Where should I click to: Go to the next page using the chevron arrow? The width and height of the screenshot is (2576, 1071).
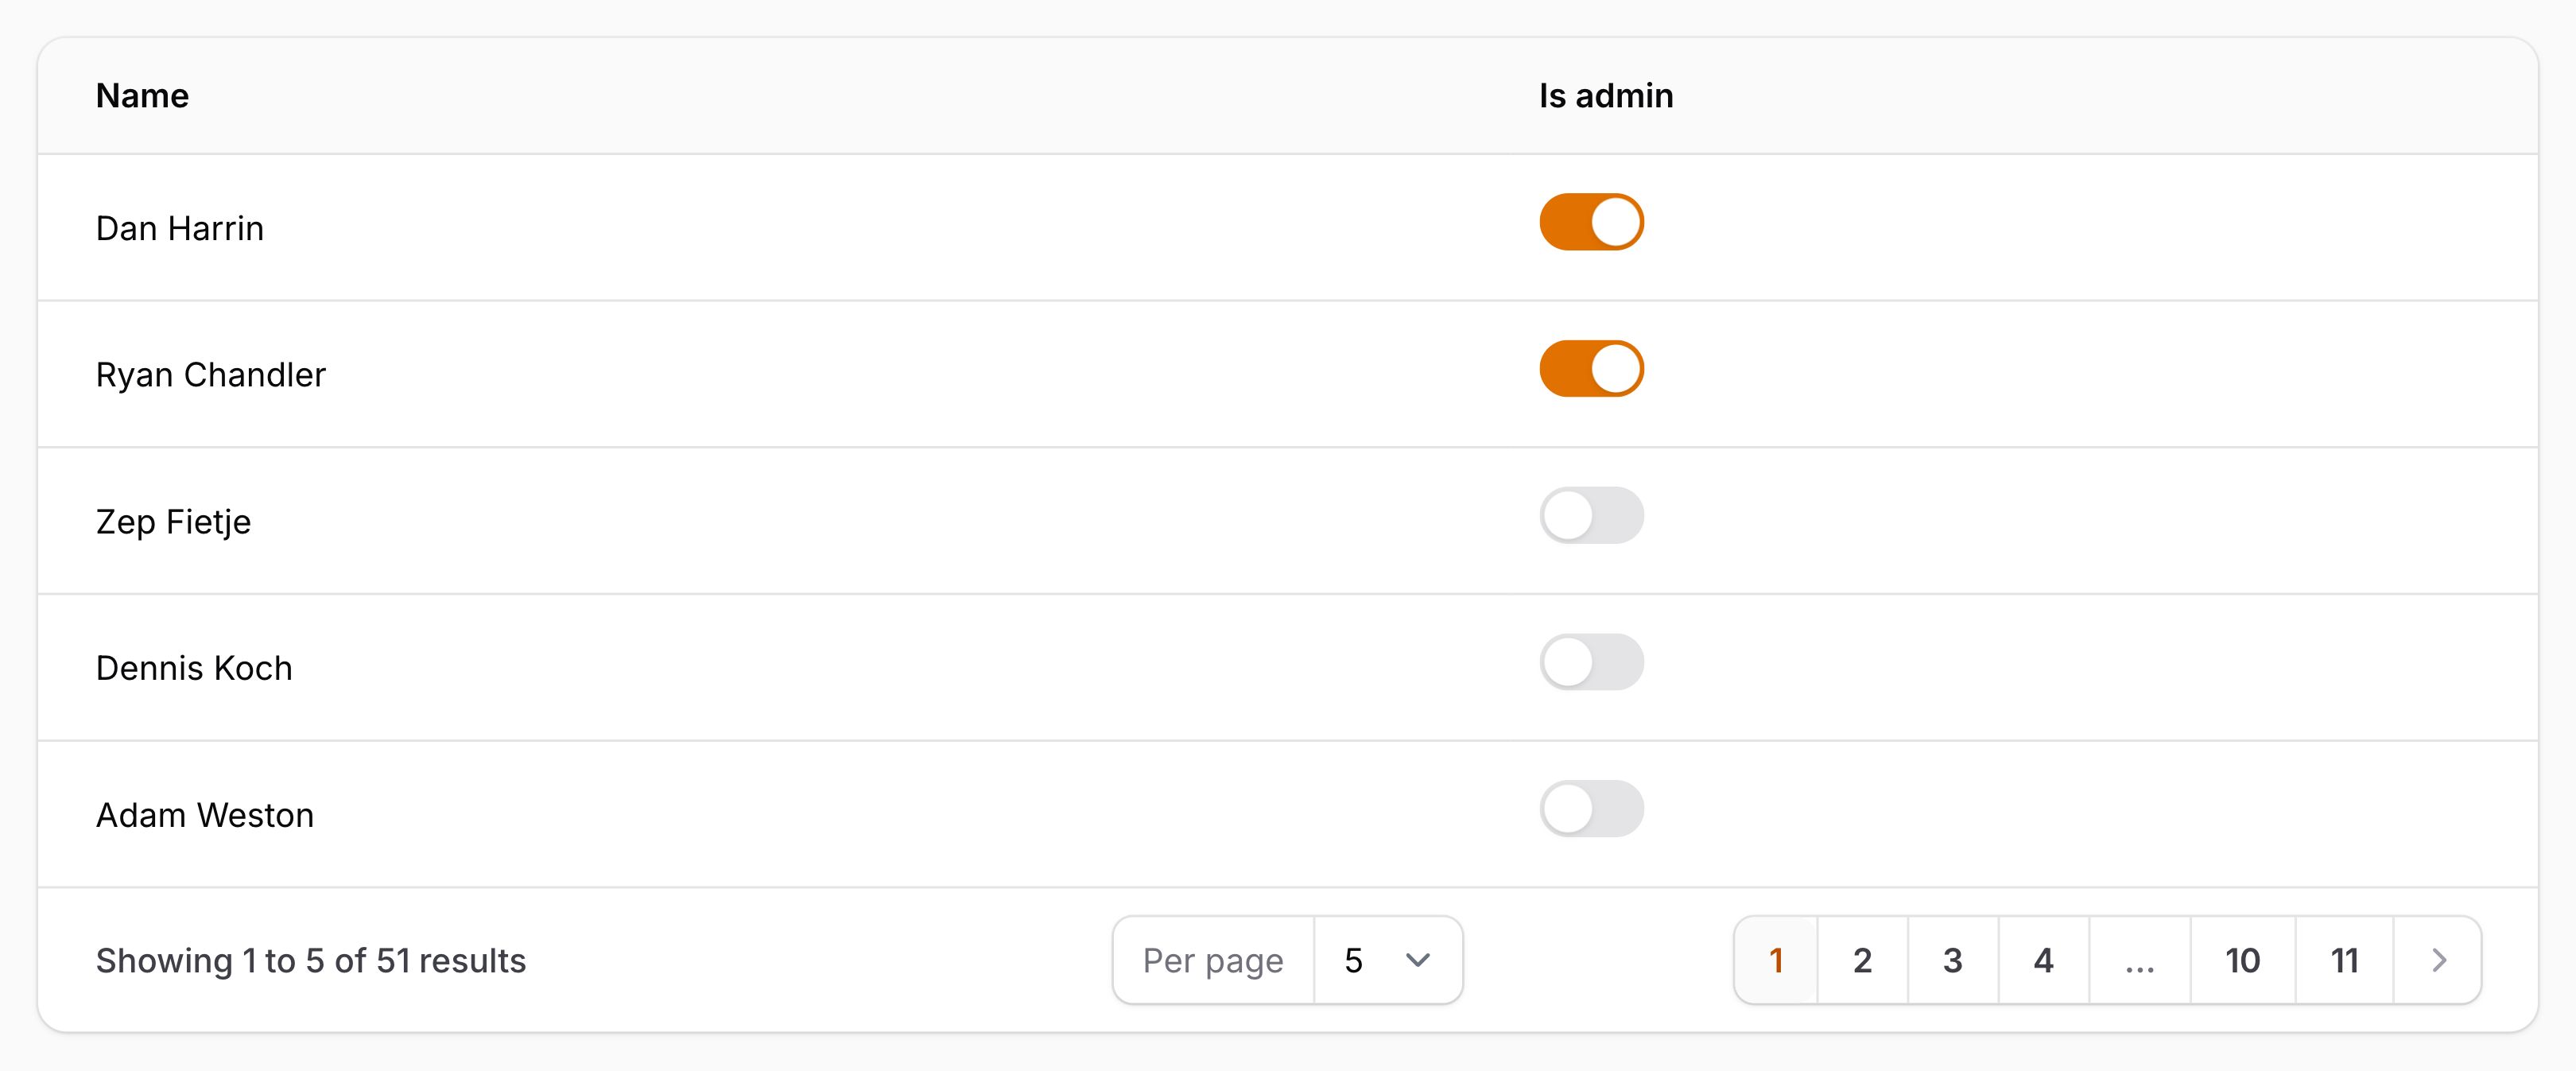tap(2437, 960)
